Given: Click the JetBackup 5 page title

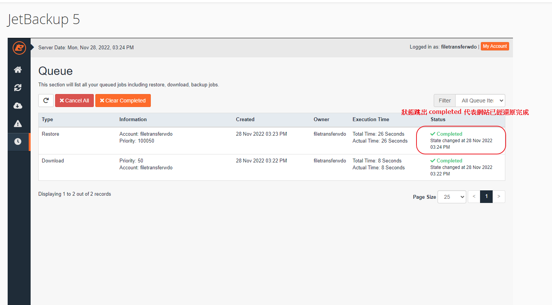Looking at the screenshot, I should (43, 19).
